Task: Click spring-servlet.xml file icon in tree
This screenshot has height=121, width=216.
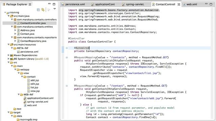Action: tap(25, 102)
